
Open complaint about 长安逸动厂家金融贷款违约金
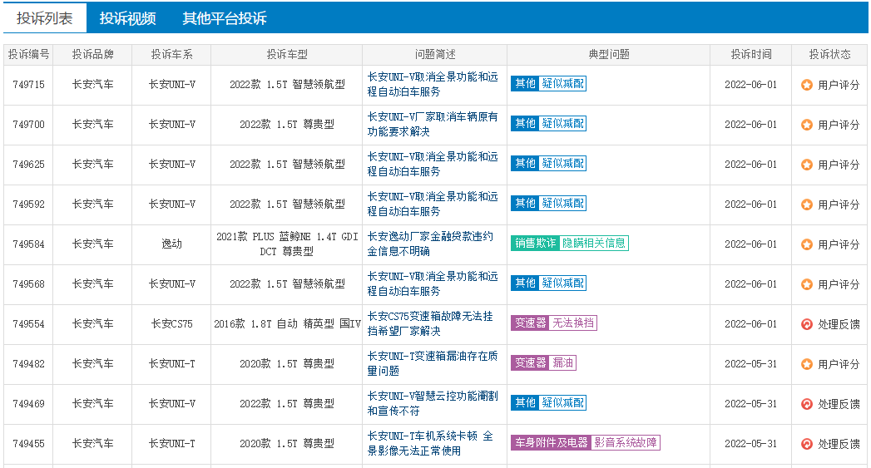pyautogui.click(x=430, y=244)
